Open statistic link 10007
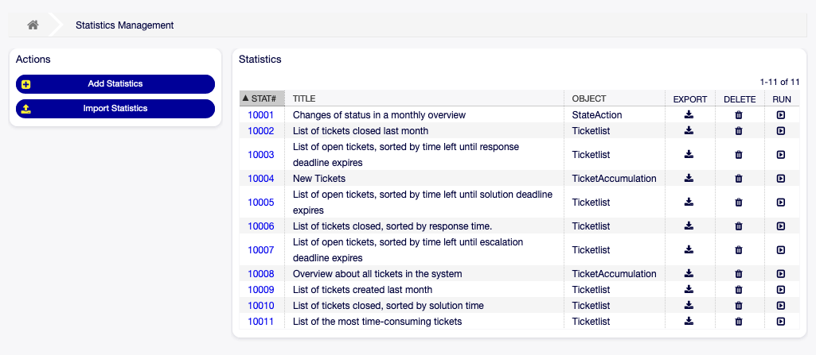 (x=261, y=250)
